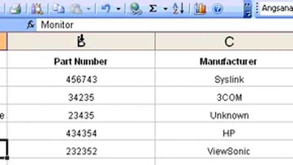This screenshot has width=293, height=165.
Task: Open the Chart Wizard icon
Action: [200, 9]
